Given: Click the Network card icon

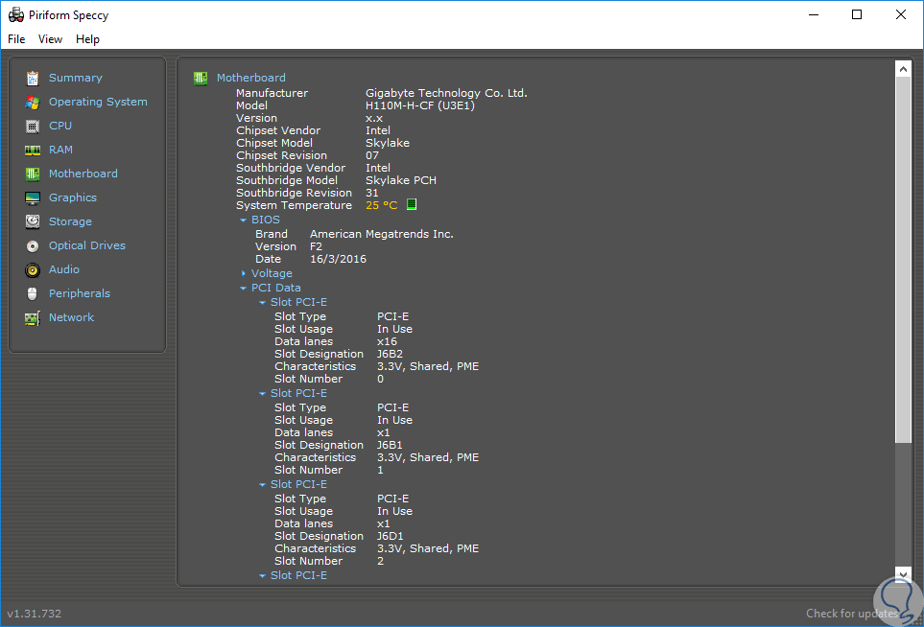Looking at the screenshot, I should 33,318.
